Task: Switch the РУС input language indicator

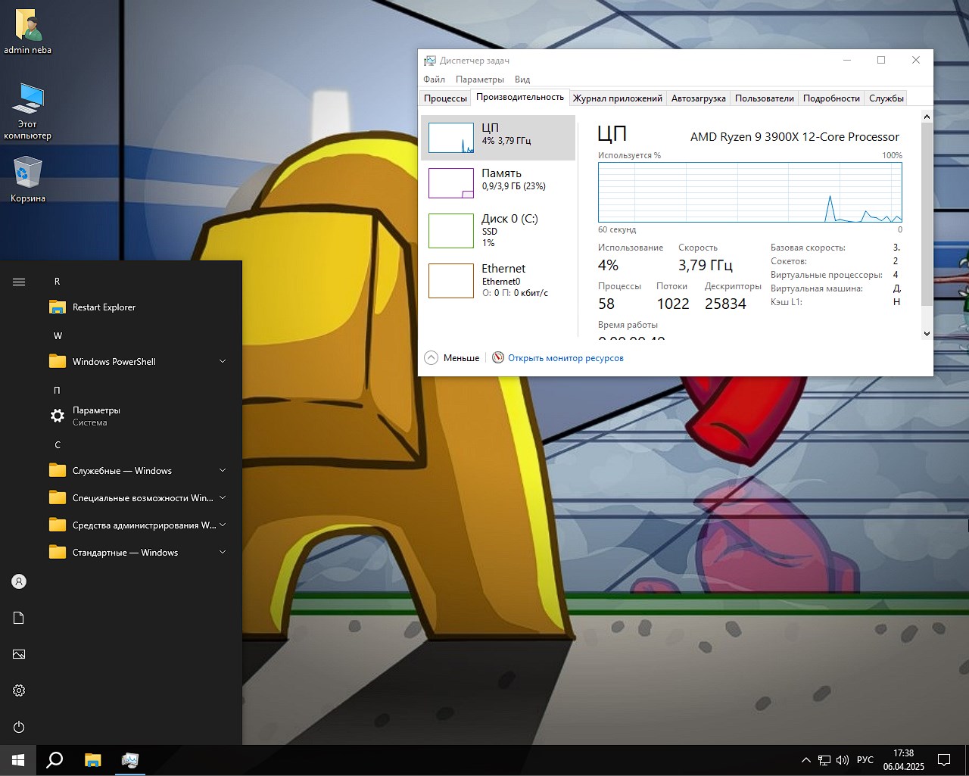Action: pos(865,760)
